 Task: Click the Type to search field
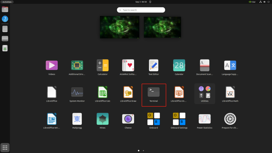pyautogui.click(x=141, y=10)
